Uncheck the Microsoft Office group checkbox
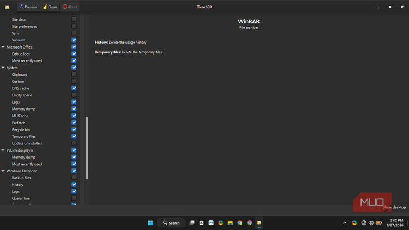 pos(74,47)
